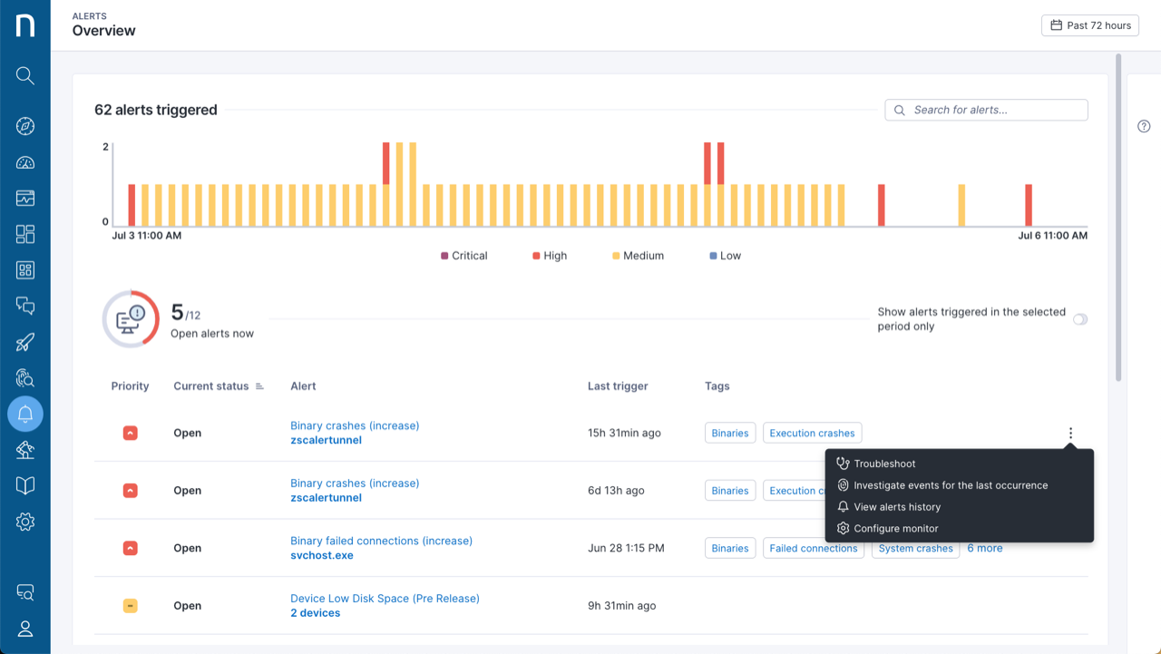Open the user profile icon at sidebar bottom
The height and width of the screenshot is (654, 1161).
[x=24, y=629]
